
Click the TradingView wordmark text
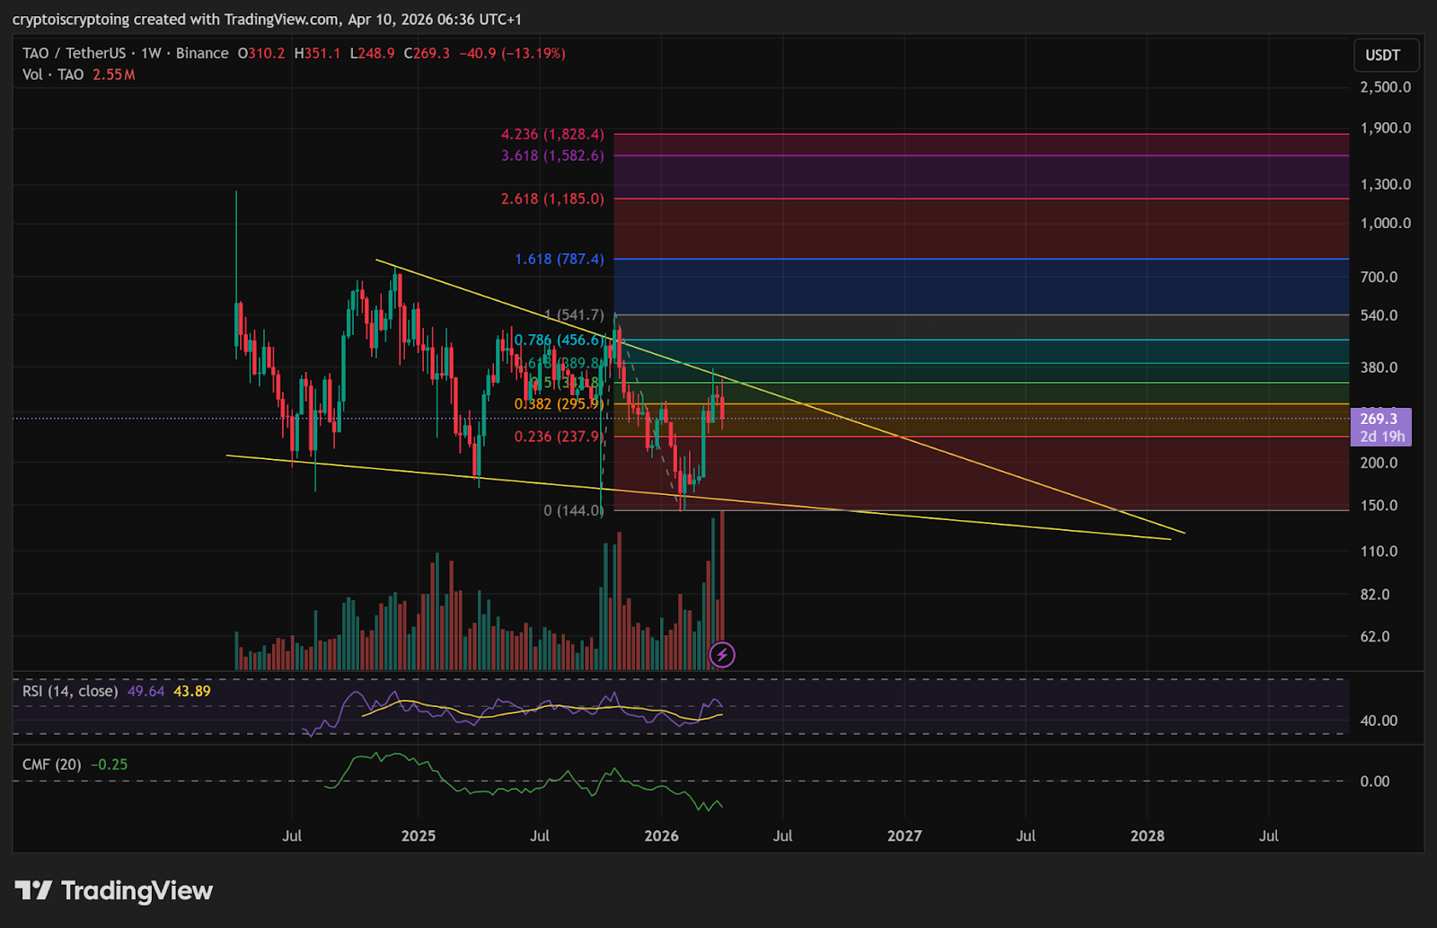(x=137, y=890)
